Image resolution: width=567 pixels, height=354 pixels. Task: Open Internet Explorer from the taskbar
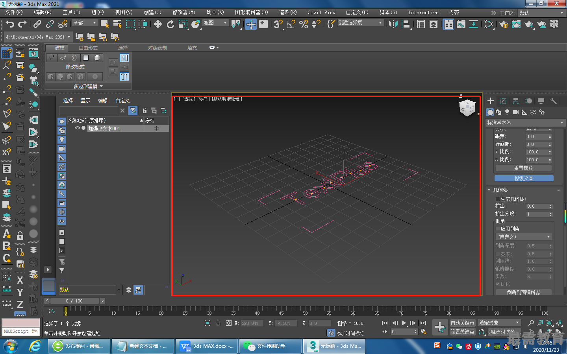tap(35, 346)
